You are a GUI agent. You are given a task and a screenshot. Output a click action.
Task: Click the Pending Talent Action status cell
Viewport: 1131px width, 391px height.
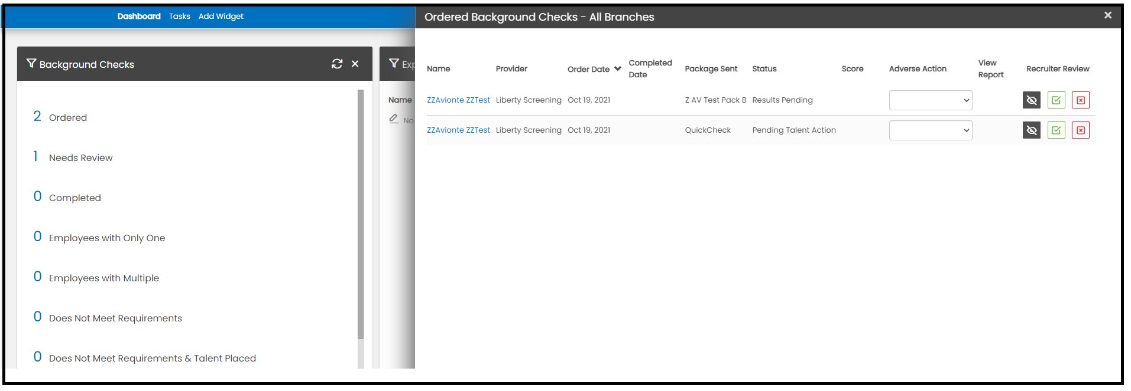[x=794, y=130]
